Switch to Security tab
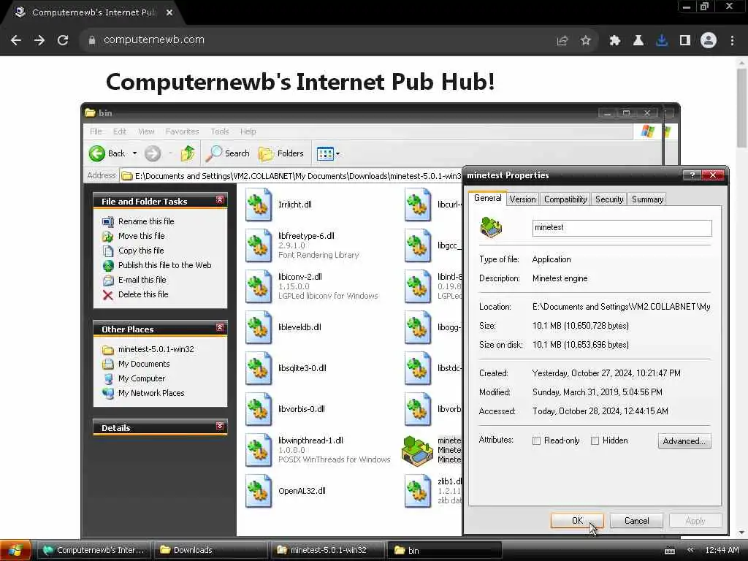Screen dimensions: 748x561 [x=609, y=199]
